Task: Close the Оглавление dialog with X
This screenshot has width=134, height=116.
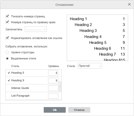Action: (129, 4)
